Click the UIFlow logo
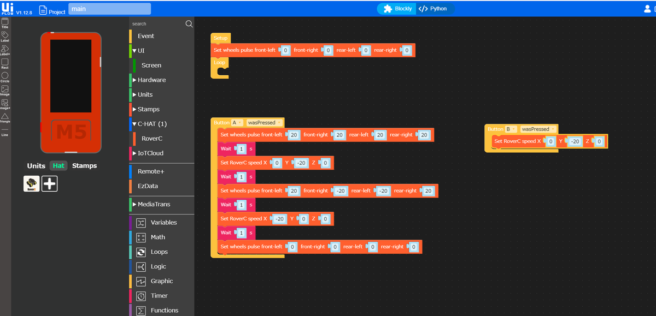This screenshot has width=656, height=316. tap(7, 8)
